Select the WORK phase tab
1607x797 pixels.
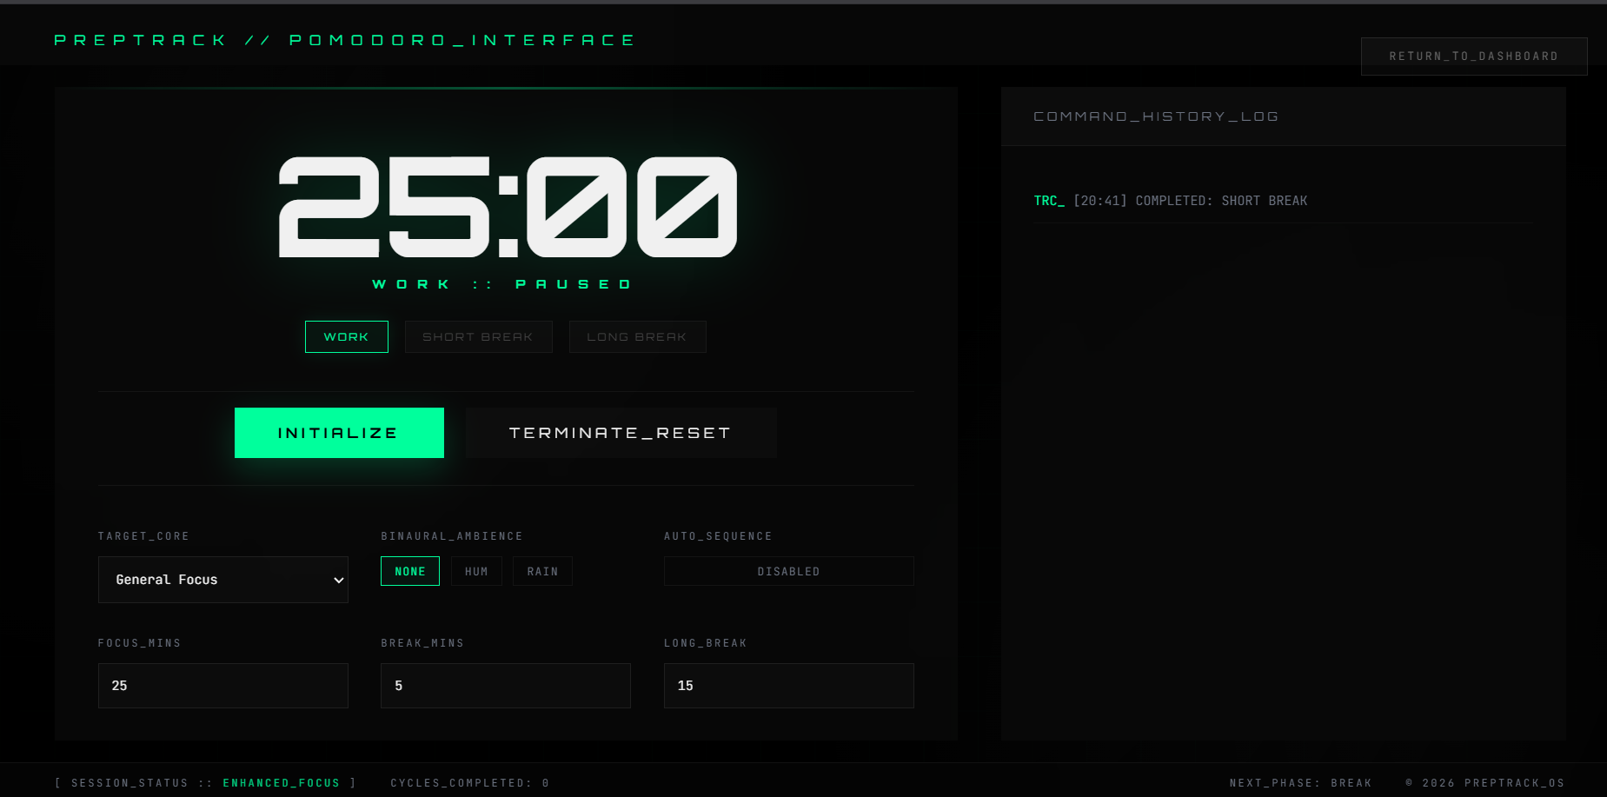click(346, 336)
